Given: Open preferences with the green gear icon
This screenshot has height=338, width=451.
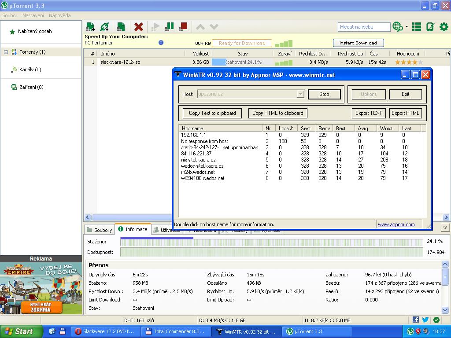Looking at the screenshot, I should pyautogui.click(x=444, y=27).
